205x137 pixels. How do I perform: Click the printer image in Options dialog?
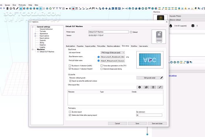point(159,36)
